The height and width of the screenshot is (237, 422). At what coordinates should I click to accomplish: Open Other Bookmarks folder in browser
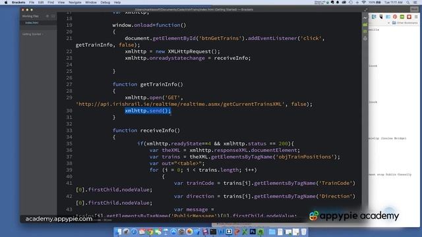point(405,23)
